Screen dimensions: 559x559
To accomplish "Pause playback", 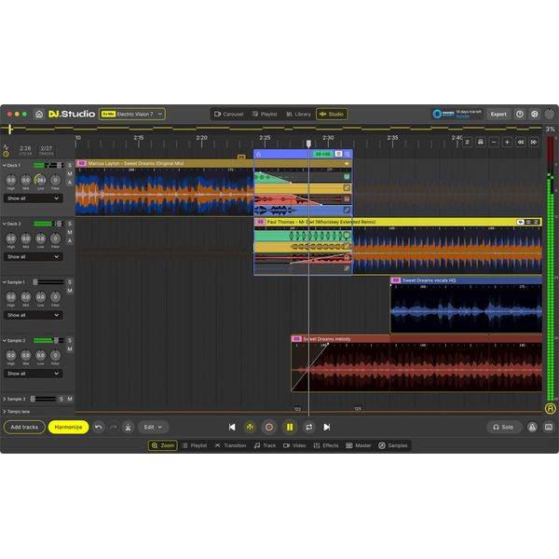I will pos(290,427).
